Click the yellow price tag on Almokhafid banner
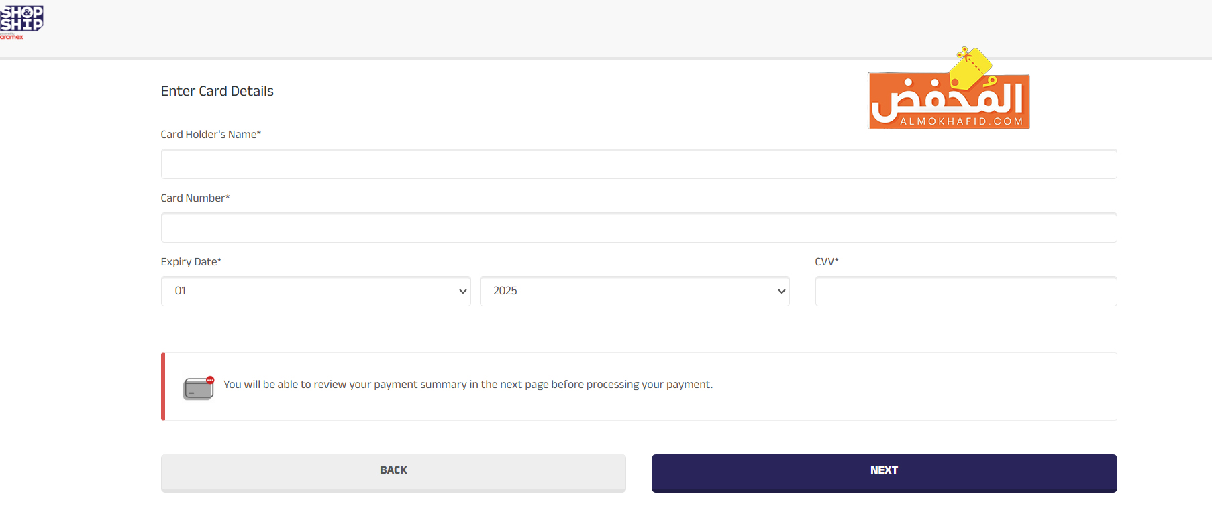The width and height of the screenshot is (1212, 518). tap(970, 67)
